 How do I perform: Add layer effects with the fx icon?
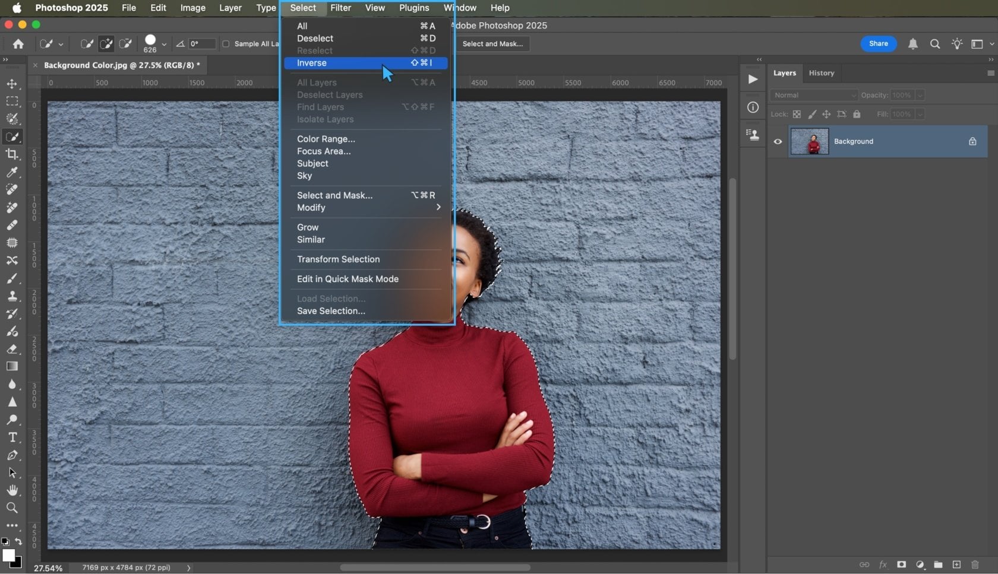883,565
